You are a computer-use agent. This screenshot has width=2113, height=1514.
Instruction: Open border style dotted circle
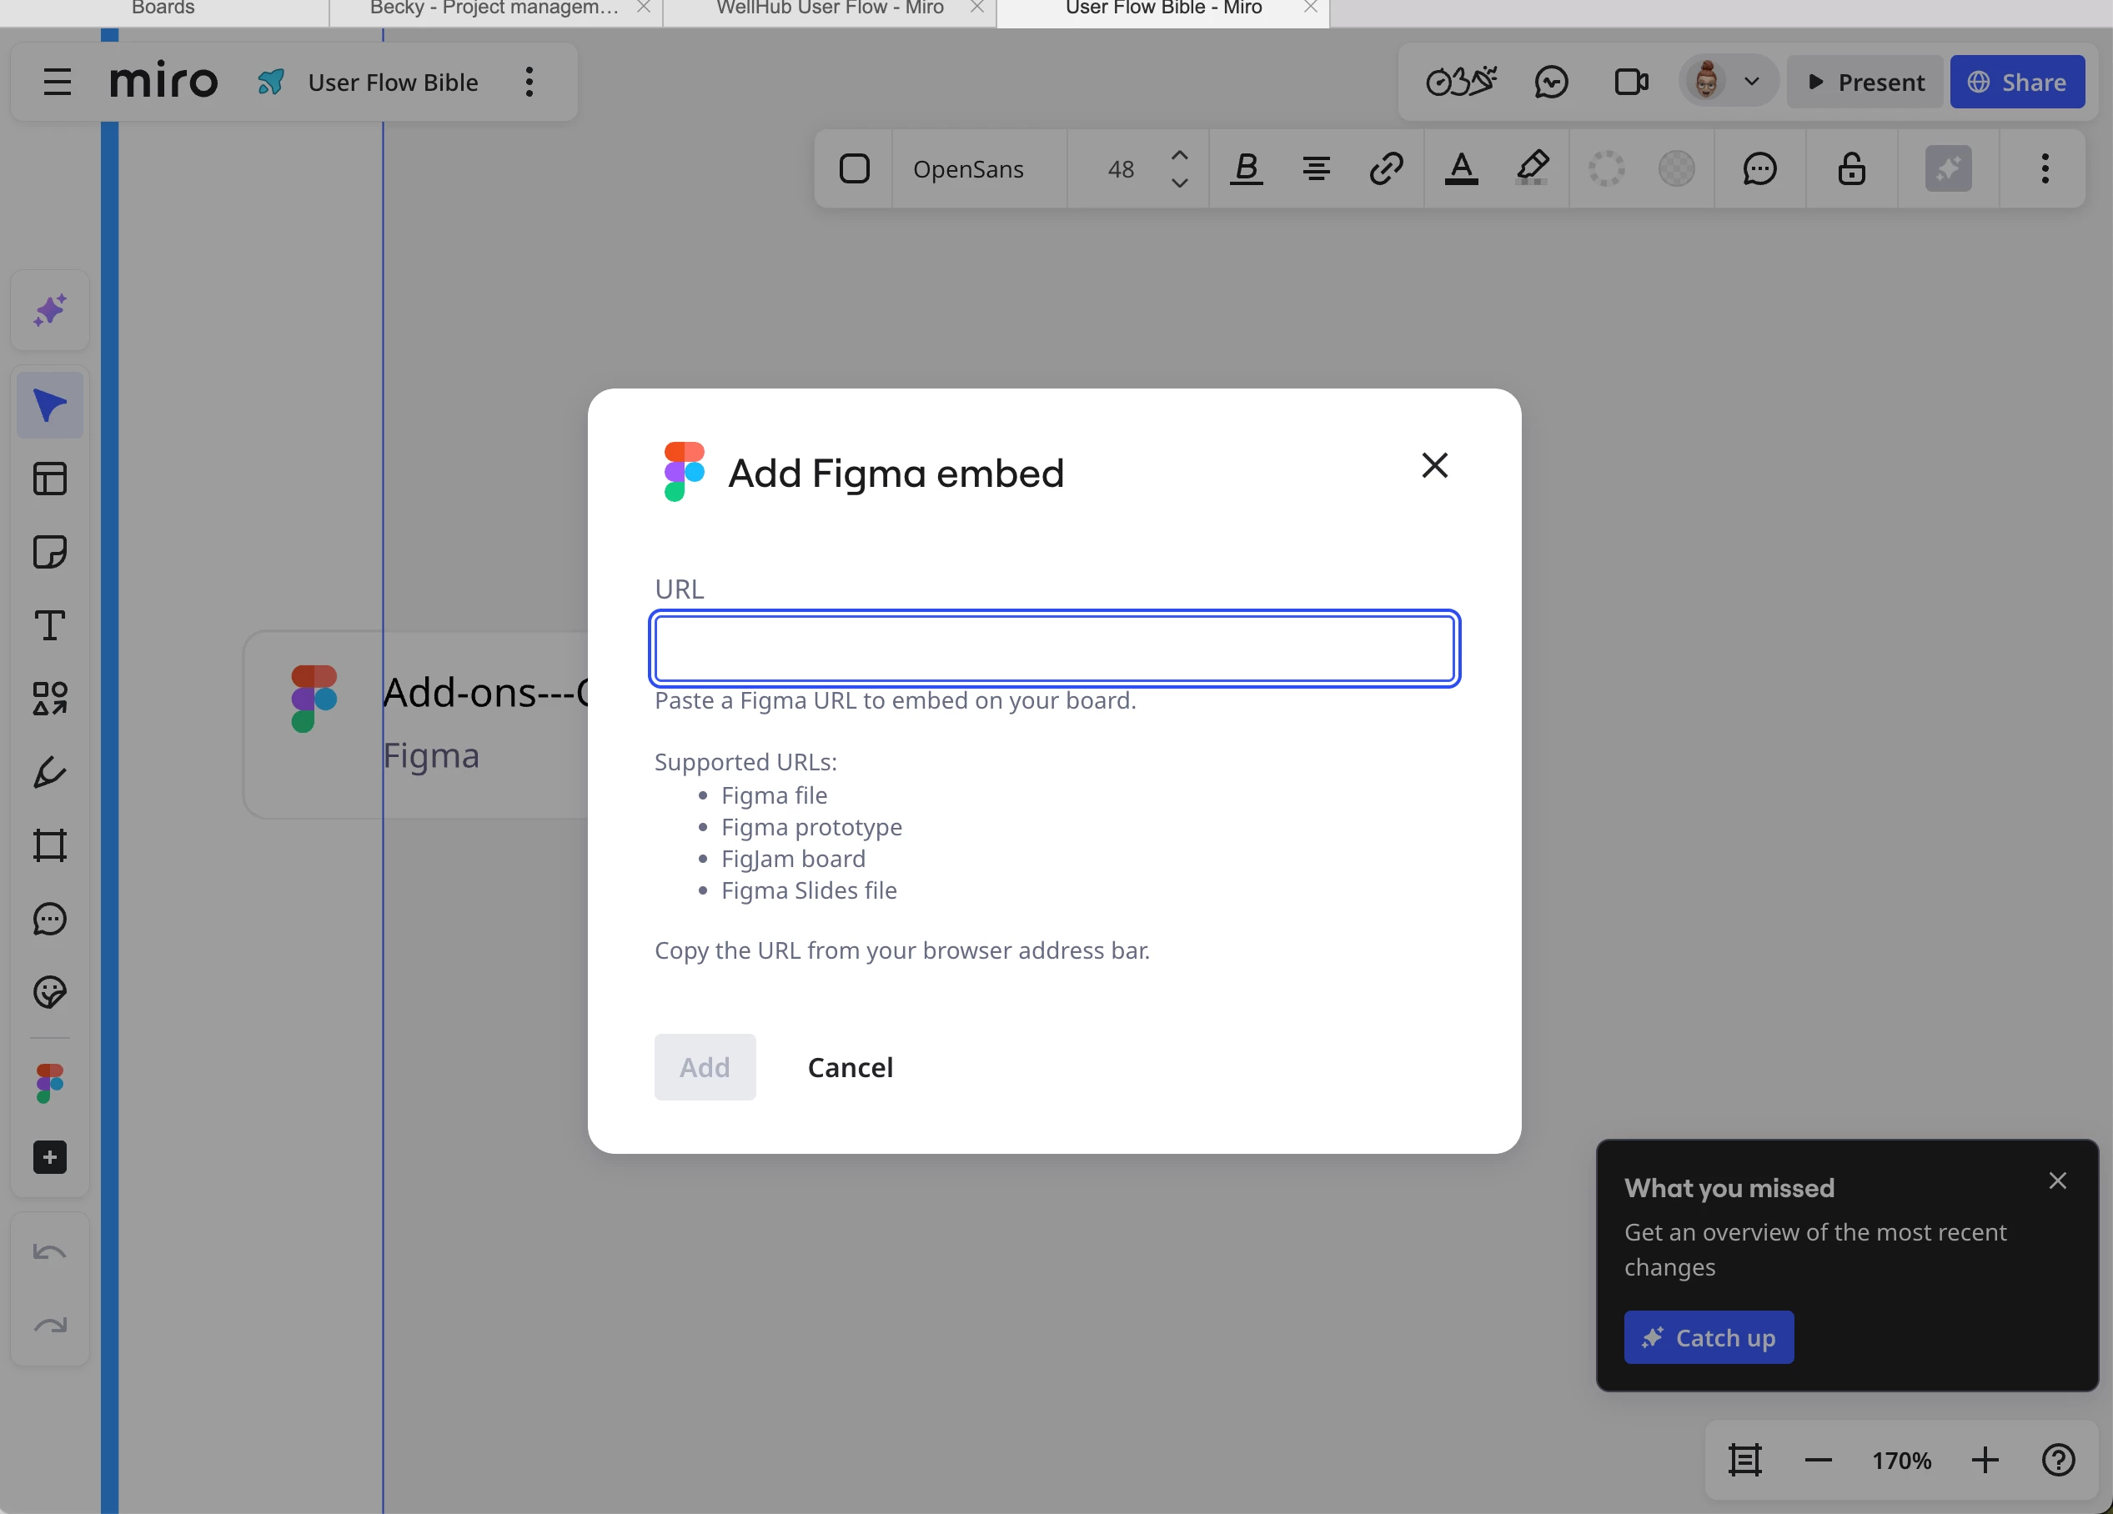pyautogui.click(x=1606, y=168)
